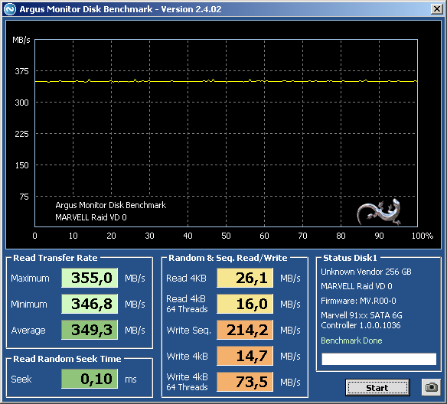Click 'Marvell 91xx SATA 6G' controller text
This screenshot has height=404, width=447.
point(361,315)
